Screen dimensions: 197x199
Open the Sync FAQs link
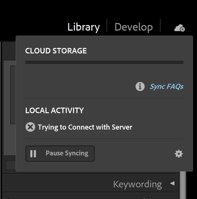pyautogui.click(x=166, y=86)
